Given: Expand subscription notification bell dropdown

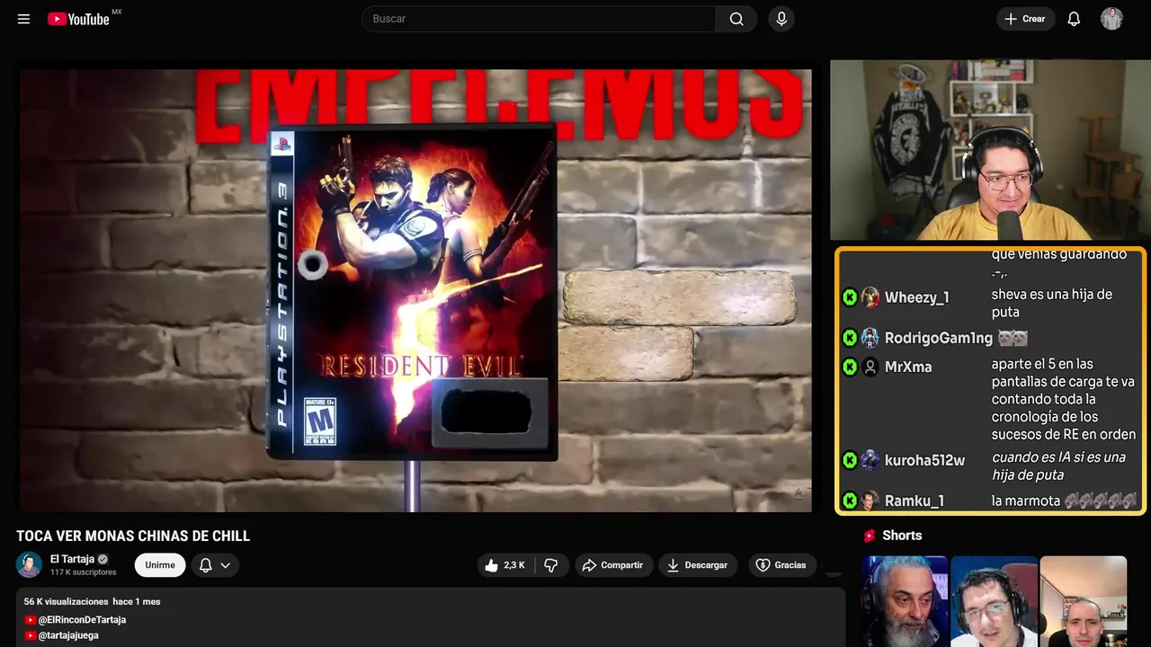Looking at the screenshot, I should coord(215,565).
